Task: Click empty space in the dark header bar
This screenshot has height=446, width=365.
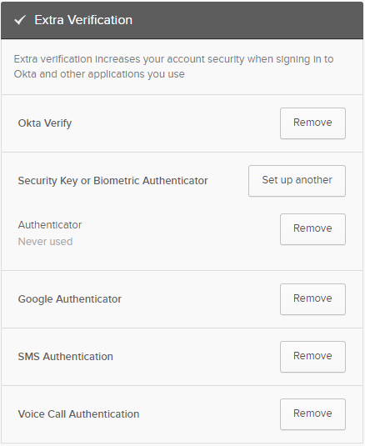Action: coord(247,20)
